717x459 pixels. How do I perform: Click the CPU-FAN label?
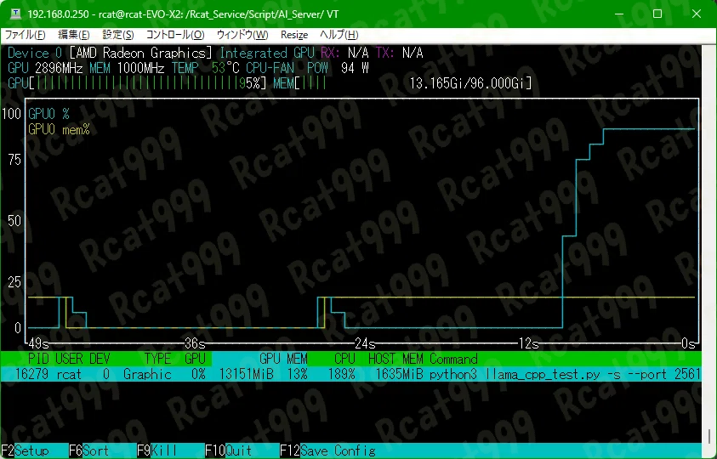(270, 68)
